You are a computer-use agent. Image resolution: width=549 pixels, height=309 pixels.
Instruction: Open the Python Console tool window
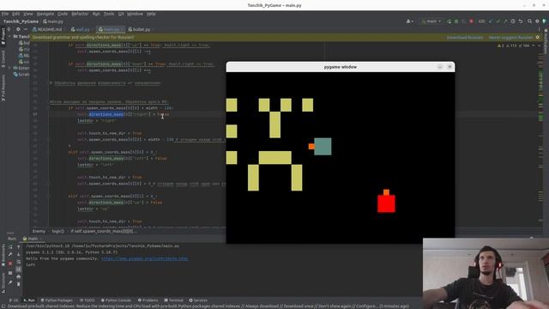116,300
